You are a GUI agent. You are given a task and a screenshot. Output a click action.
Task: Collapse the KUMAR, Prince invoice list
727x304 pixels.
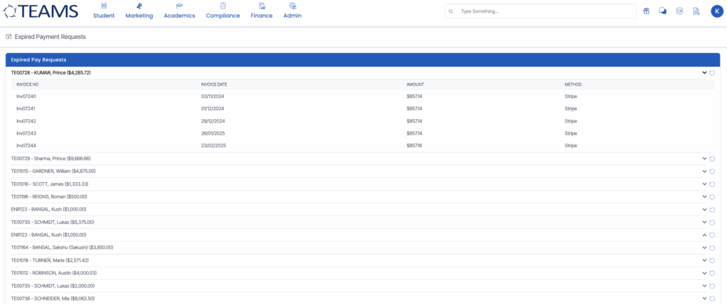[x=704, y=72]
